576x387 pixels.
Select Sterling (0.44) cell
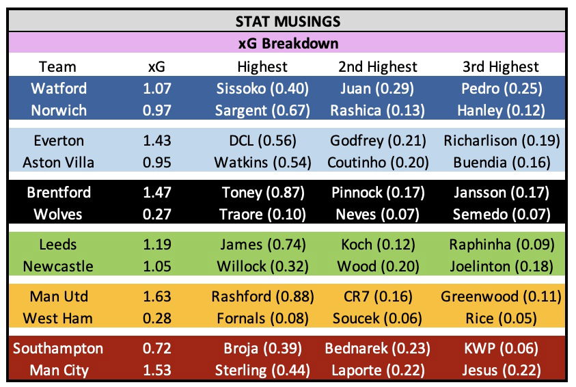pyautogui.click(x=262, y=371)
